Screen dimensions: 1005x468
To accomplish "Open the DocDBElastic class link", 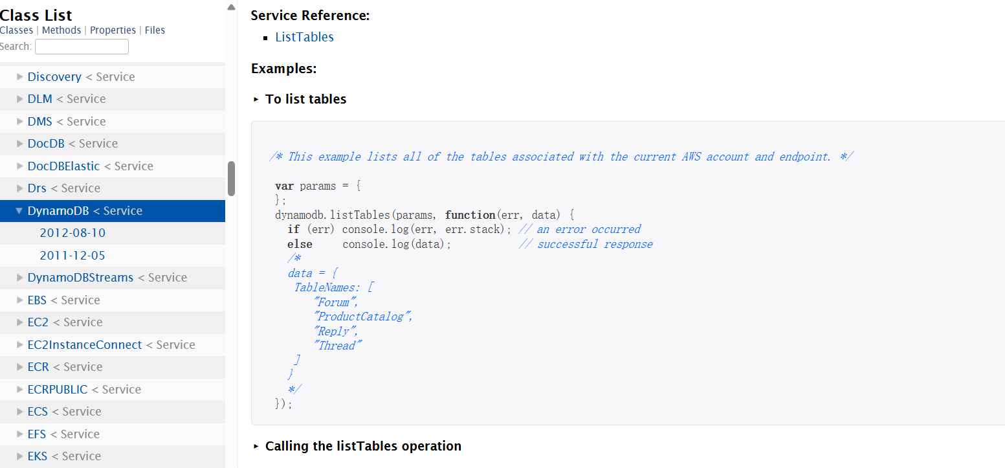I will [x=64, y=166].
